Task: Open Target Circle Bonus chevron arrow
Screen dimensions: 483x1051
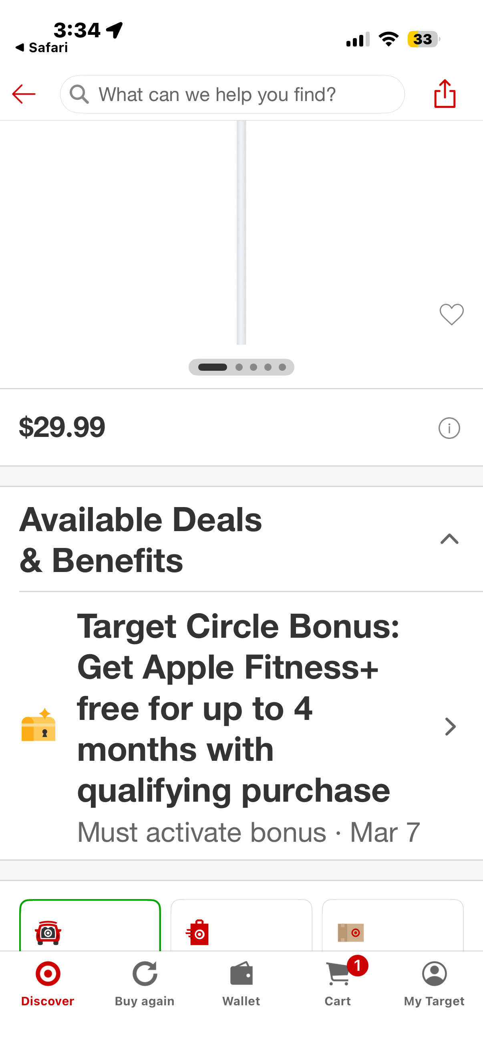Action: point(450,727)
